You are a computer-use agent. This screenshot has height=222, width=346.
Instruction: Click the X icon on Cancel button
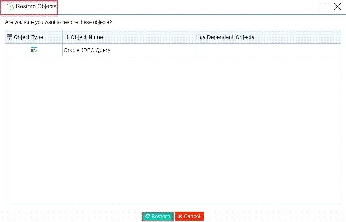tap(180, 217)
